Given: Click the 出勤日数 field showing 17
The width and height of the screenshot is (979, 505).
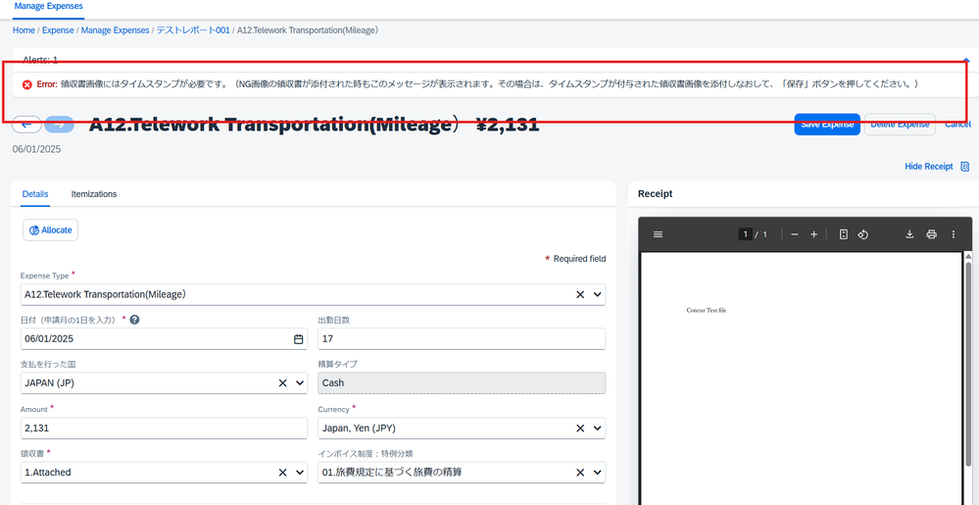Looking at the screenshot, I should (462, 338).
